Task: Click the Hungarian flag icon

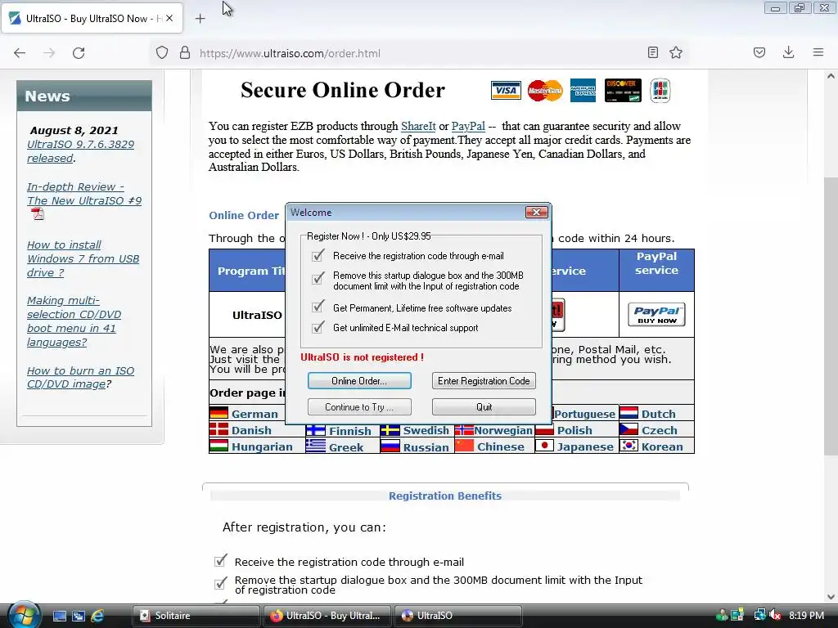Action: (x=219, y=446)
